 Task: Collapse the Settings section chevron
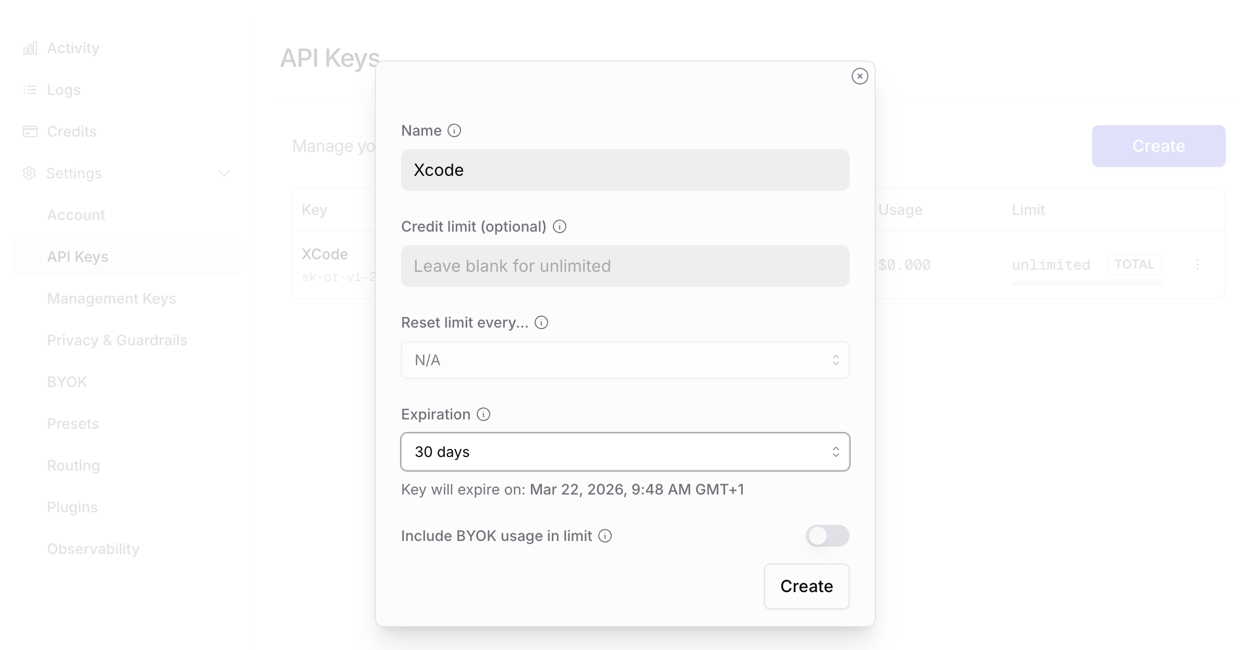click(224, 173)
